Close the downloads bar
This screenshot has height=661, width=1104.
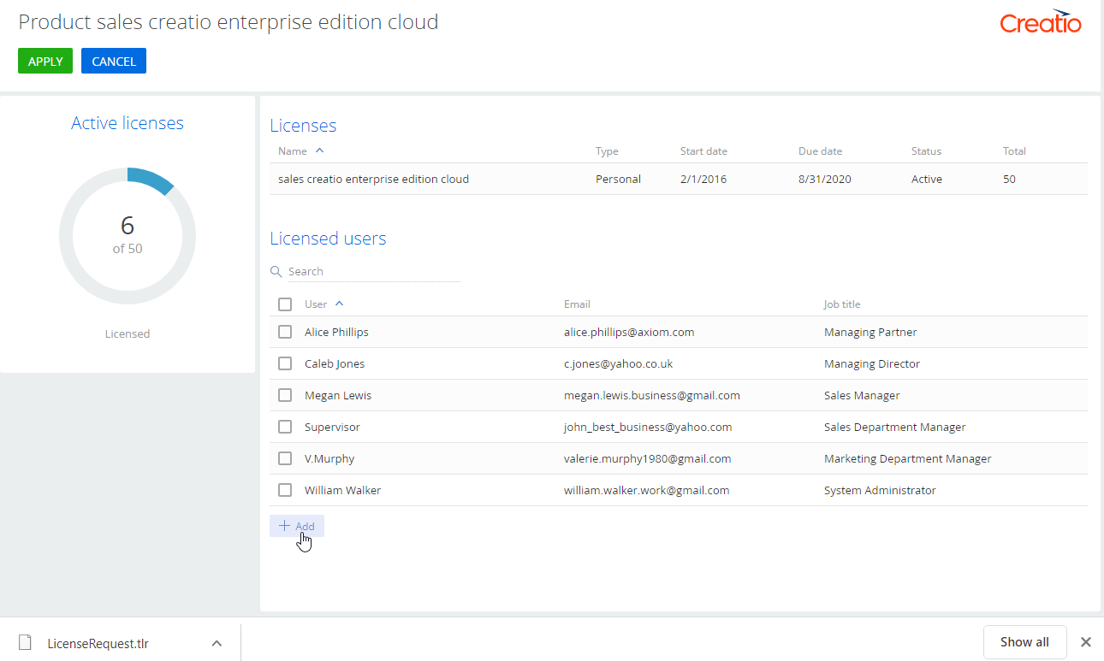(x=1085, y=642)
